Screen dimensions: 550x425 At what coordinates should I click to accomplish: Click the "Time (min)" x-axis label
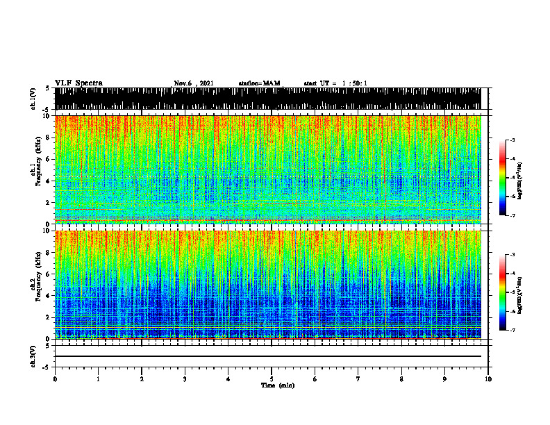(x=278, y=385)
